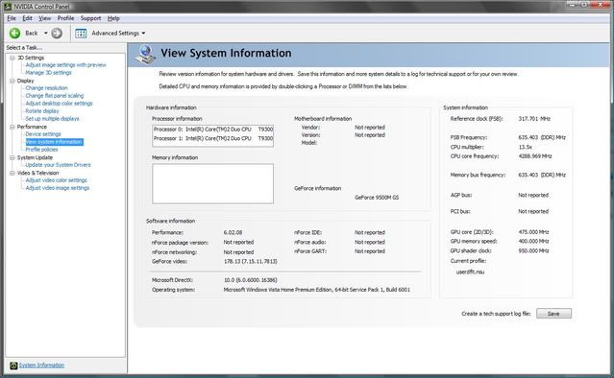614x378 pixels.
Task: Open the System Information link
Action: [41, 366]
